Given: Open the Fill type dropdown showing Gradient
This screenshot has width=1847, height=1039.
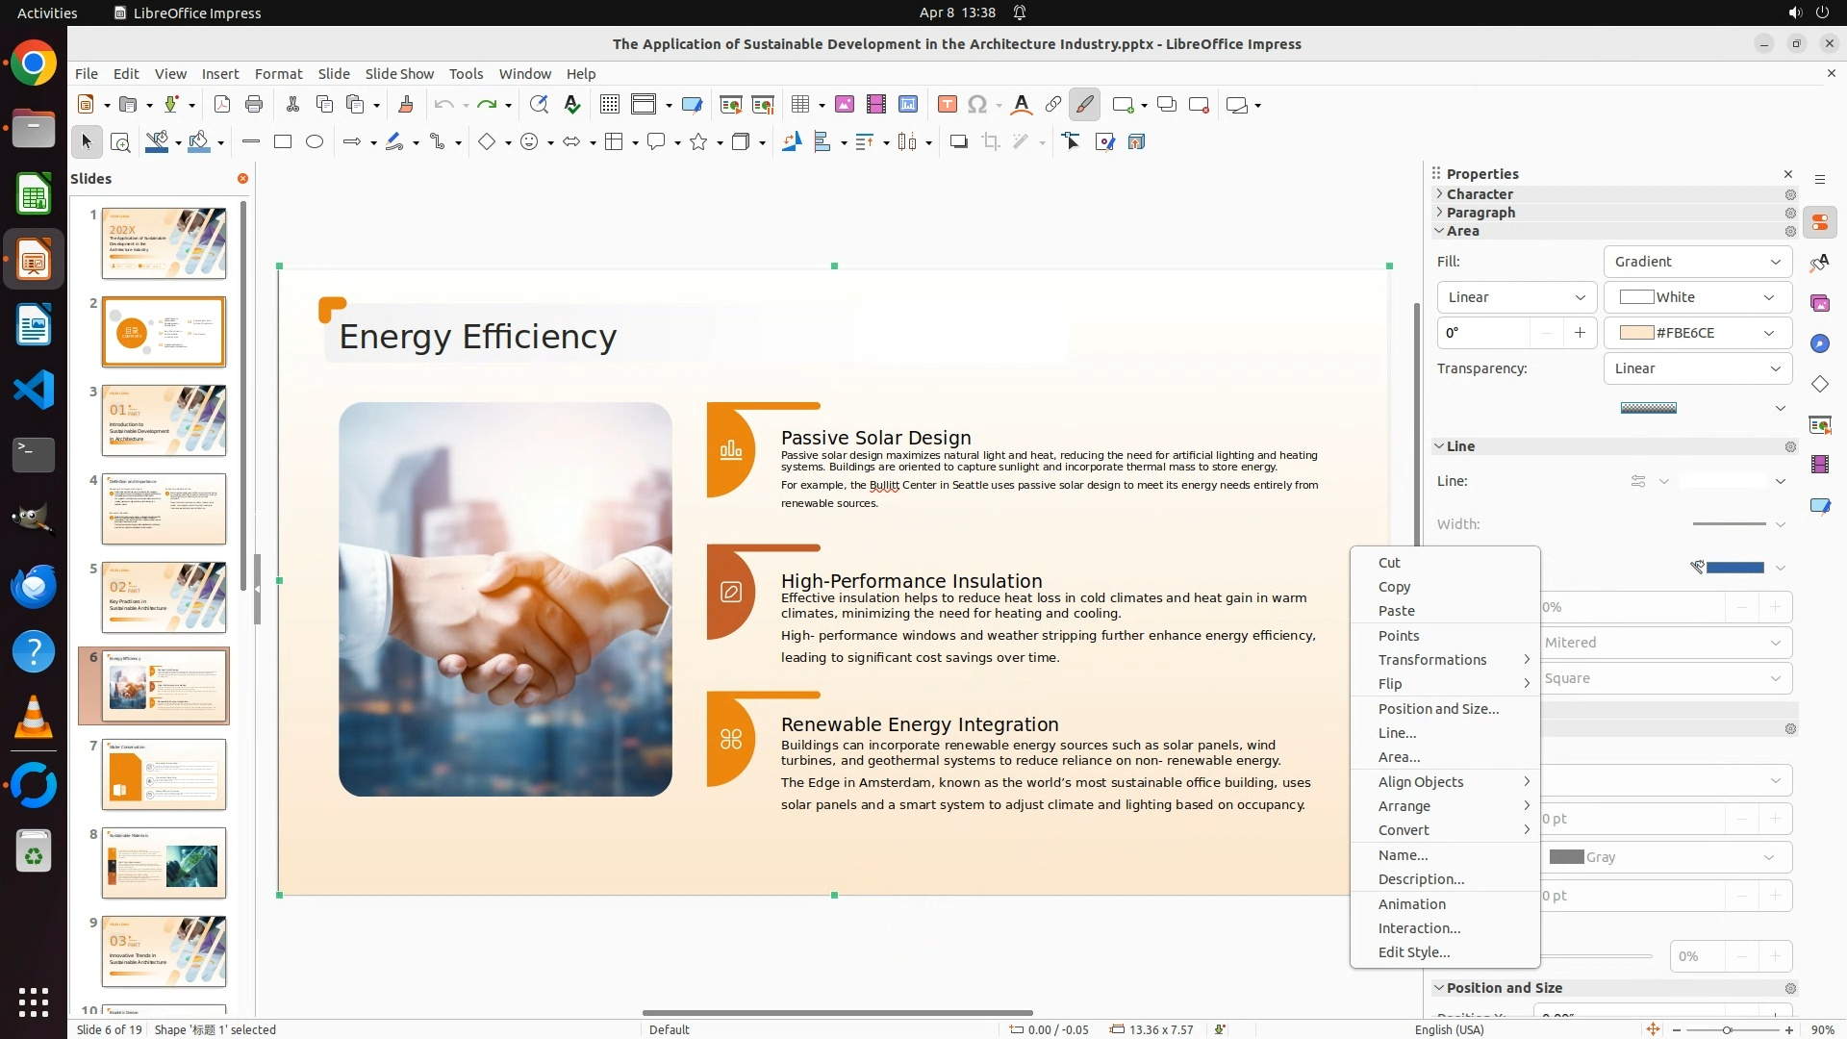Looking at the screenshot, I should (x=1697, y=262).
